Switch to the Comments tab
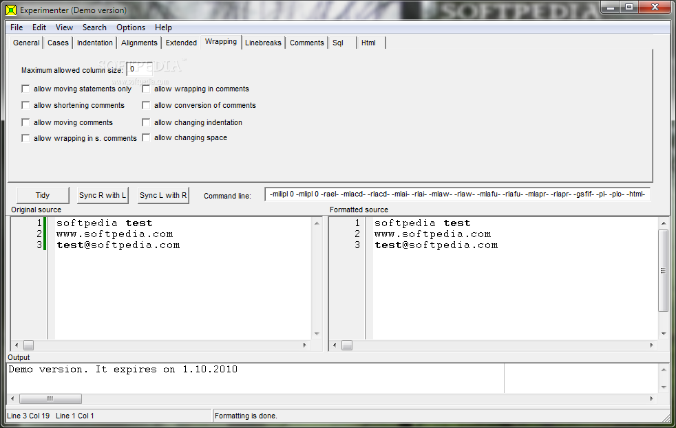 point(306,43)
